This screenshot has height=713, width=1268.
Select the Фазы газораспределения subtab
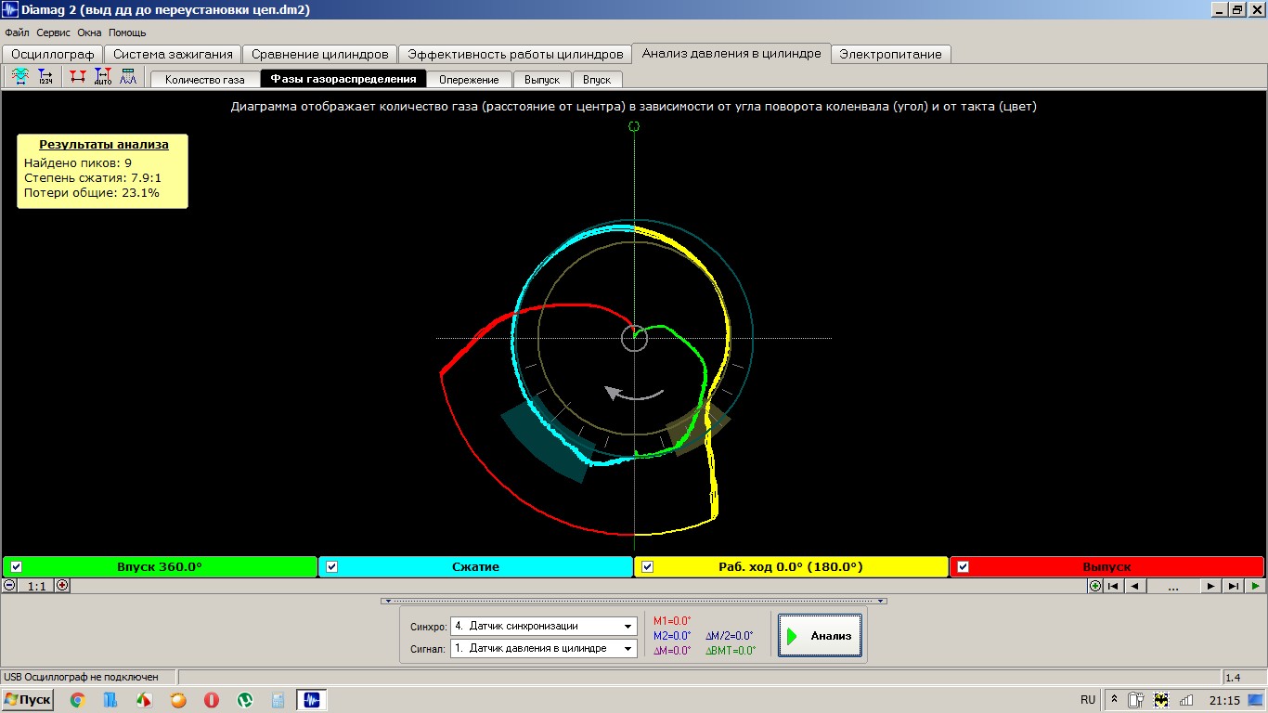[x=343, y=79]
